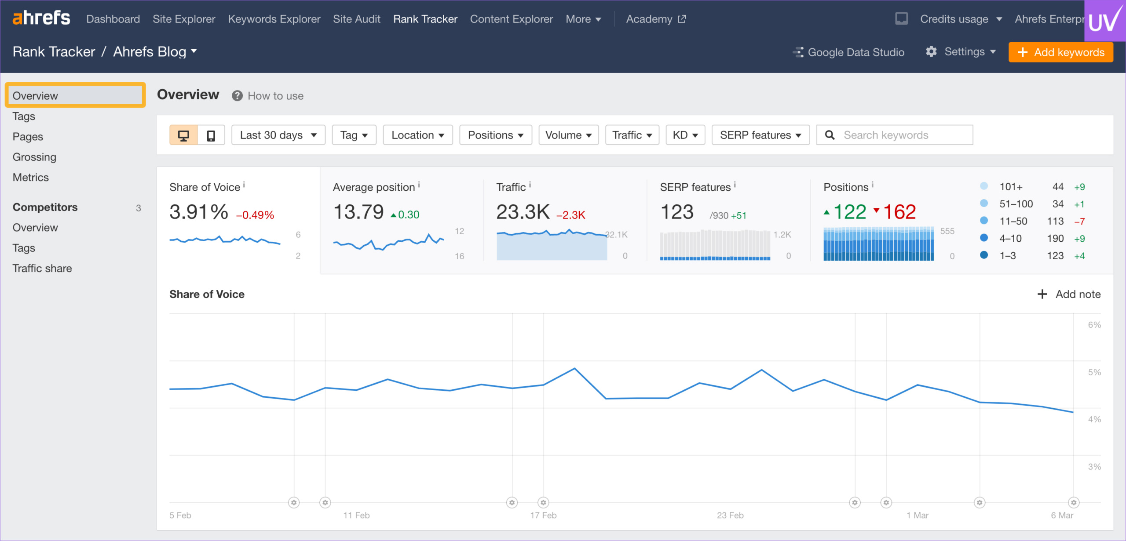The width and height of the screenshot is (1126, 541).
Task: Click the Settings gear icon
Action: 931,52
